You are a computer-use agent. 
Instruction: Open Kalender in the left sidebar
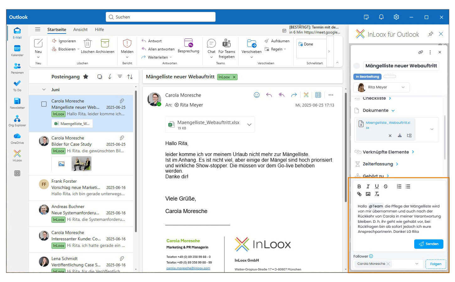point(17,51)
